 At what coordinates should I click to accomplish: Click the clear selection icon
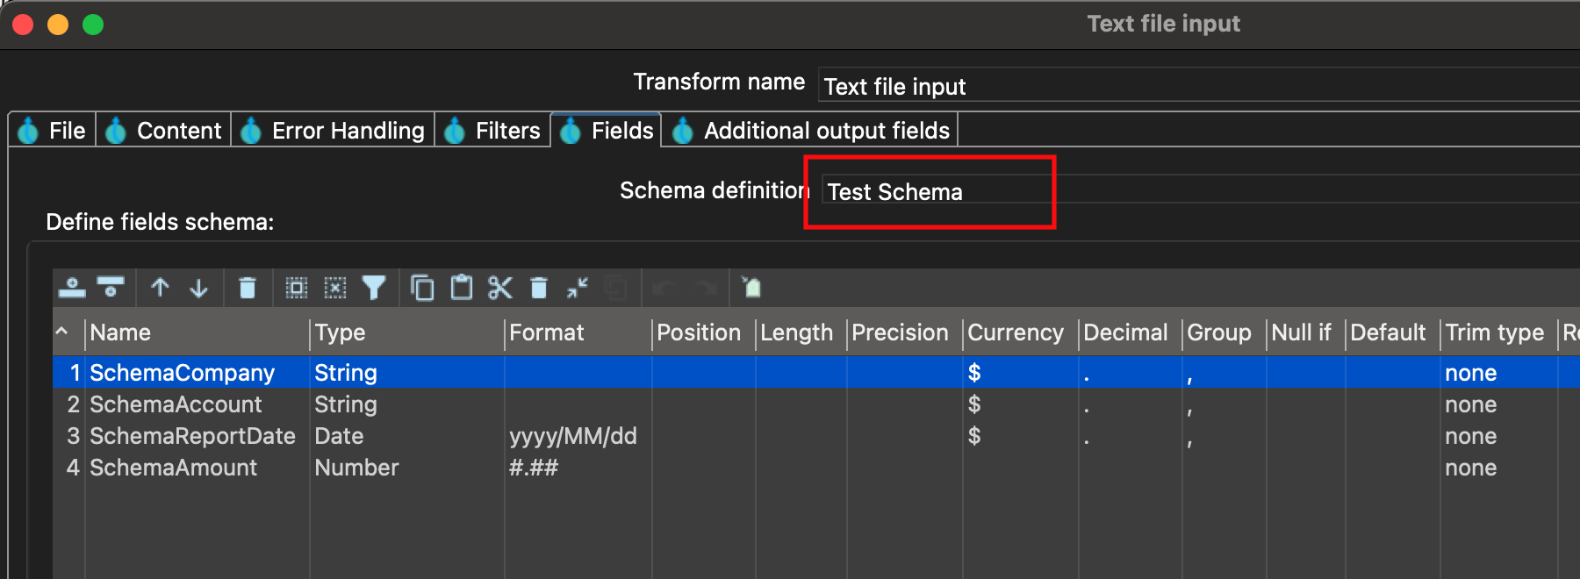[335, 288]
